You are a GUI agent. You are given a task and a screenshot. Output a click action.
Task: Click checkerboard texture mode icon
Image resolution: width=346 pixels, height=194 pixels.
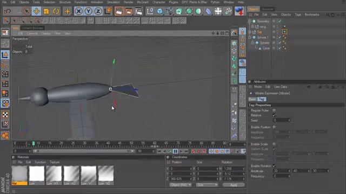(5, 115)
